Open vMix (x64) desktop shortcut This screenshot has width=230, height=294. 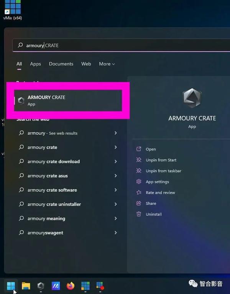13,10
